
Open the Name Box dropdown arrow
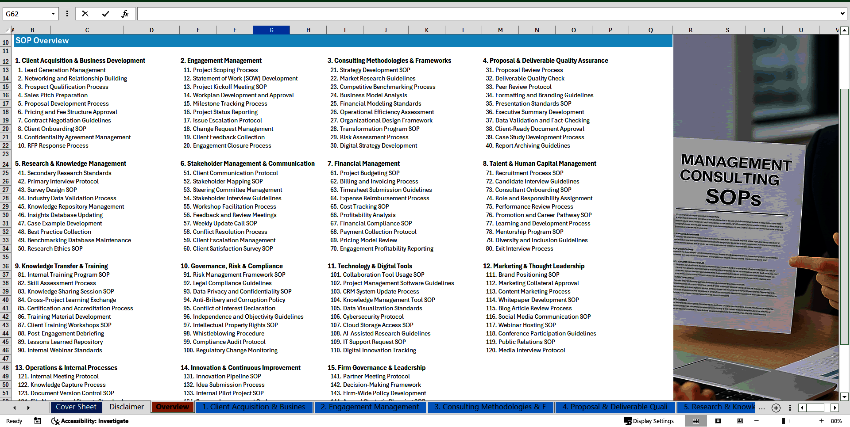(53, 14)
